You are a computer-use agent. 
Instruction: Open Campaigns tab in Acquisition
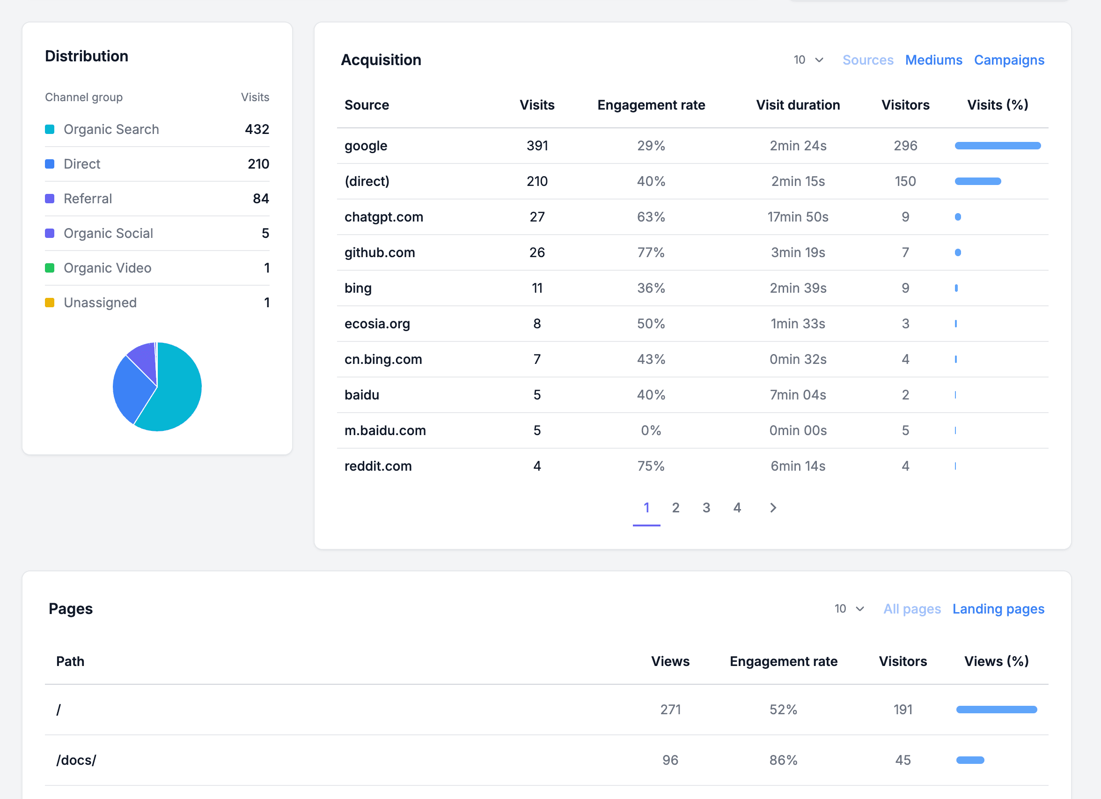coord(1009,60)
